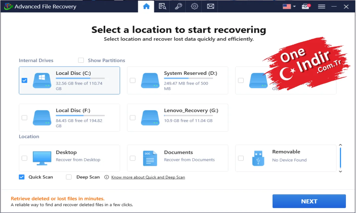Image resolution: width=356 pixels, height=213 pixels.
Task: Click the Lenovo_Recovery (G:) drive icon
Action: (150, 118)
